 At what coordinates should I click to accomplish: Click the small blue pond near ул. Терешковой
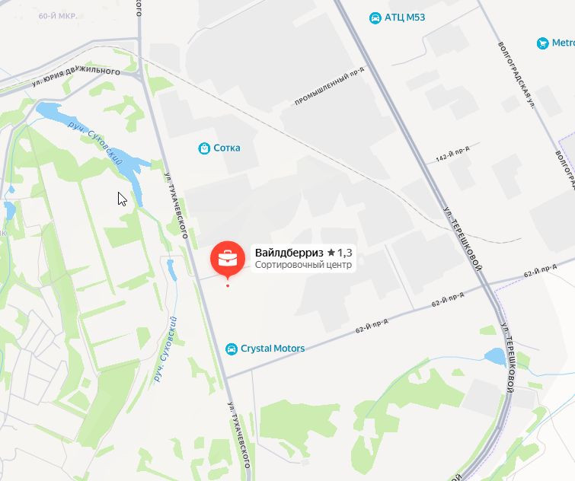coord(496,356)
